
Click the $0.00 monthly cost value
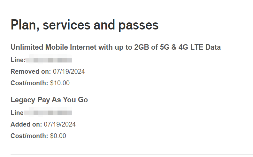58,136
